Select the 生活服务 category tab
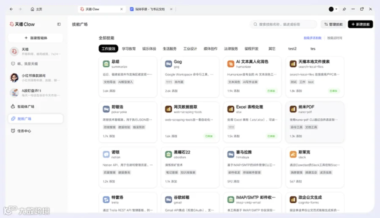380x218 pixels. [x=170, y=49]
